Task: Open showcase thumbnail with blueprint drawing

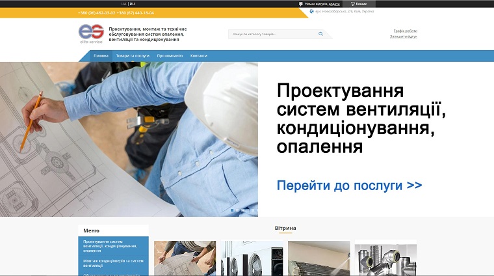Action: click(x=185, y=258)
